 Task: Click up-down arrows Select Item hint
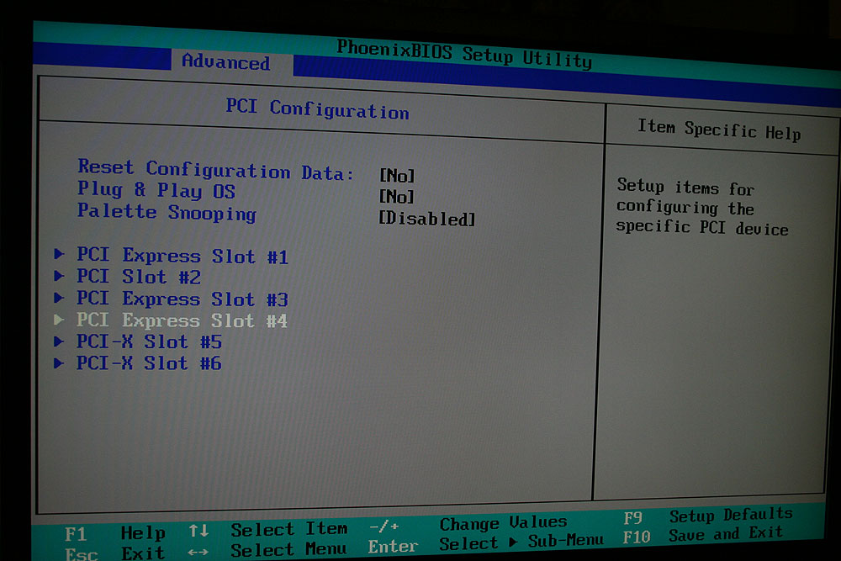pyautogui.click(x=268, y=530)
